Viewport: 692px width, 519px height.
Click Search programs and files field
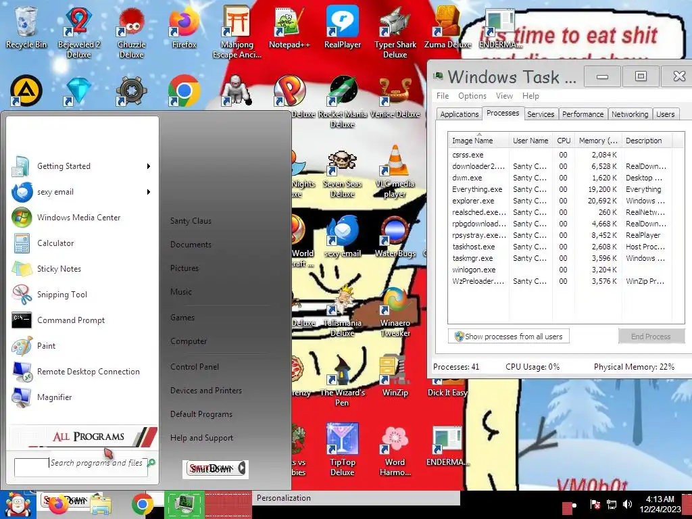tap(81, 466)
